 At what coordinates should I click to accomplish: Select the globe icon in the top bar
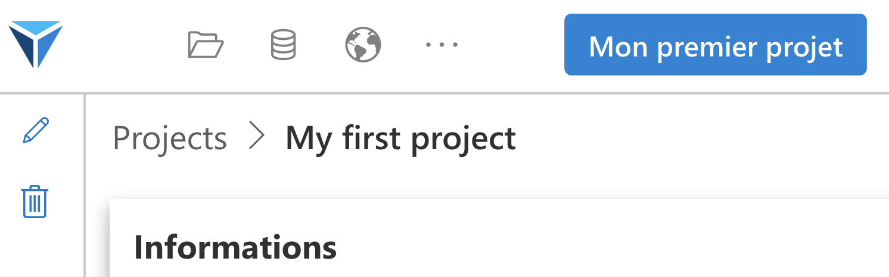(363, 45)
